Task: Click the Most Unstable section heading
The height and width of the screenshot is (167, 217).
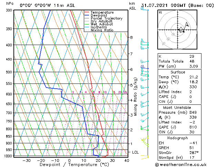Action: pyautogui.click(x=177, y=108)
